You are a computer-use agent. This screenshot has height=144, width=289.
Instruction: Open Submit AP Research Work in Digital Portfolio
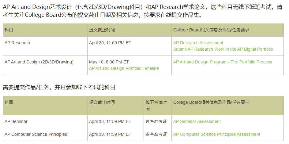pos(223,49)
